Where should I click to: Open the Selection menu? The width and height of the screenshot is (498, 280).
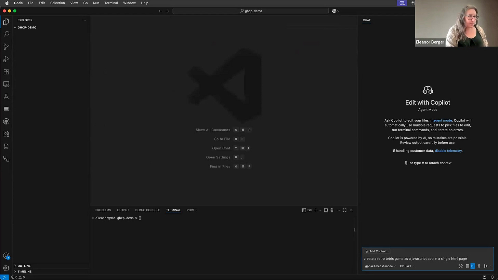point(57,3)
